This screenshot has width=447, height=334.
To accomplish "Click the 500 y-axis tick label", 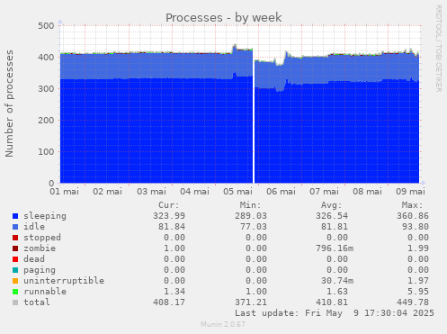I will point(46,26).
